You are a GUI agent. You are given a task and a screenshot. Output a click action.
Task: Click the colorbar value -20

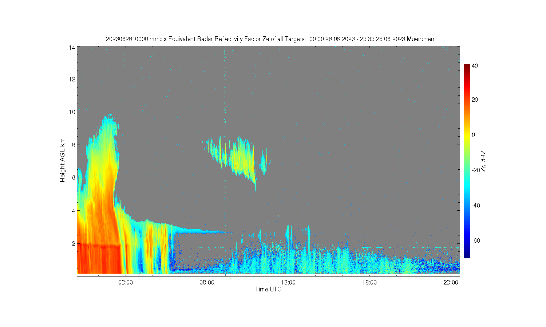(x=476, y=170)
